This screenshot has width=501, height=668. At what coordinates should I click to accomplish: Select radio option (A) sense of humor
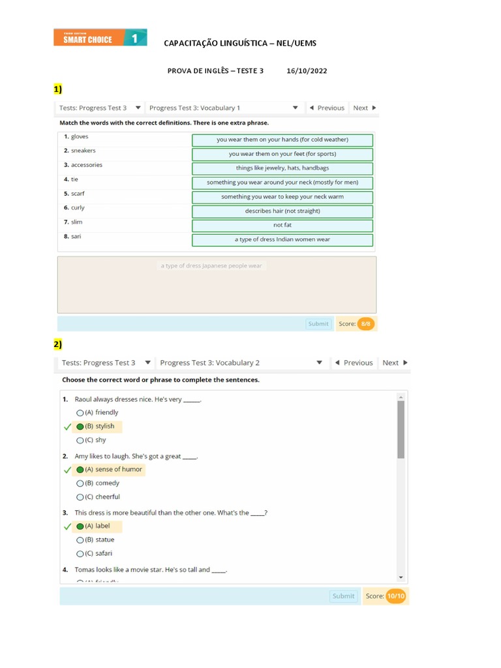80,470
